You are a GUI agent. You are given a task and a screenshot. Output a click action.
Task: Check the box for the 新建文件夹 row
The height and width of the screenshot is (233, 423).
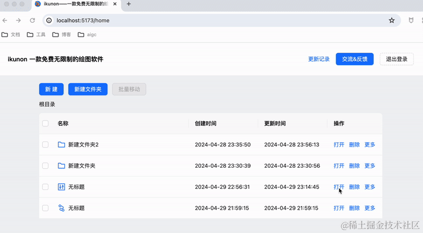(x=46, y=166)
